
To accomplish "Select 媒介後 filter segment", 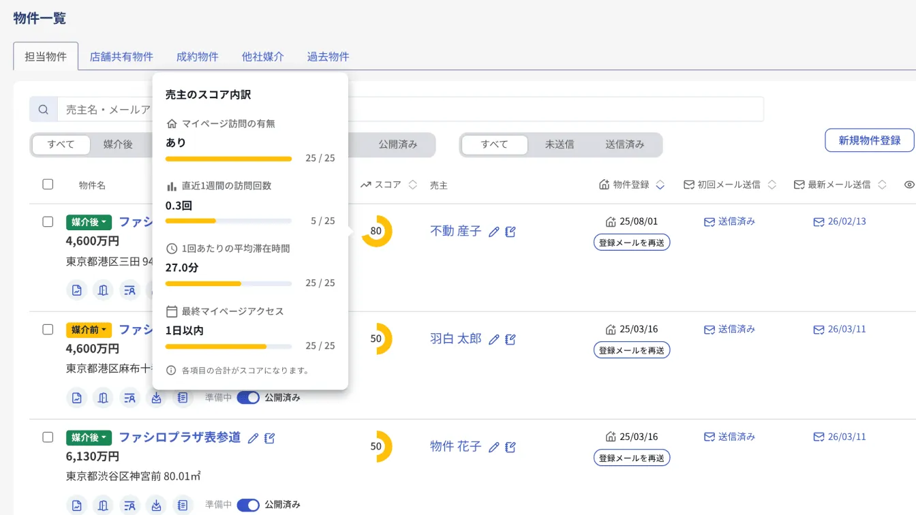I will 118,144.
